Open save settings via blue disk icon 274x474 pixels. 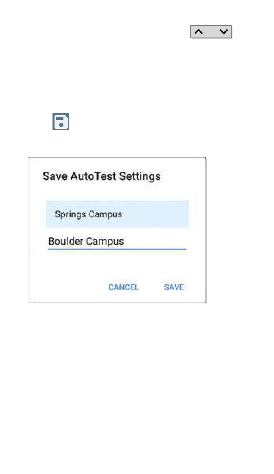61,122
